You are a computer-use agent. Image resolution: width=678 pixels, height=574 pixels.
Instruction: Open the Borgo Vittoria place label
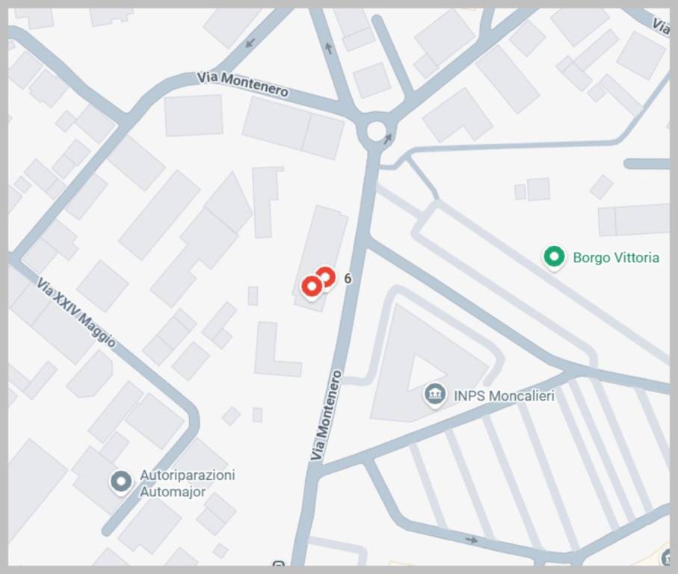tap(616, 258)
